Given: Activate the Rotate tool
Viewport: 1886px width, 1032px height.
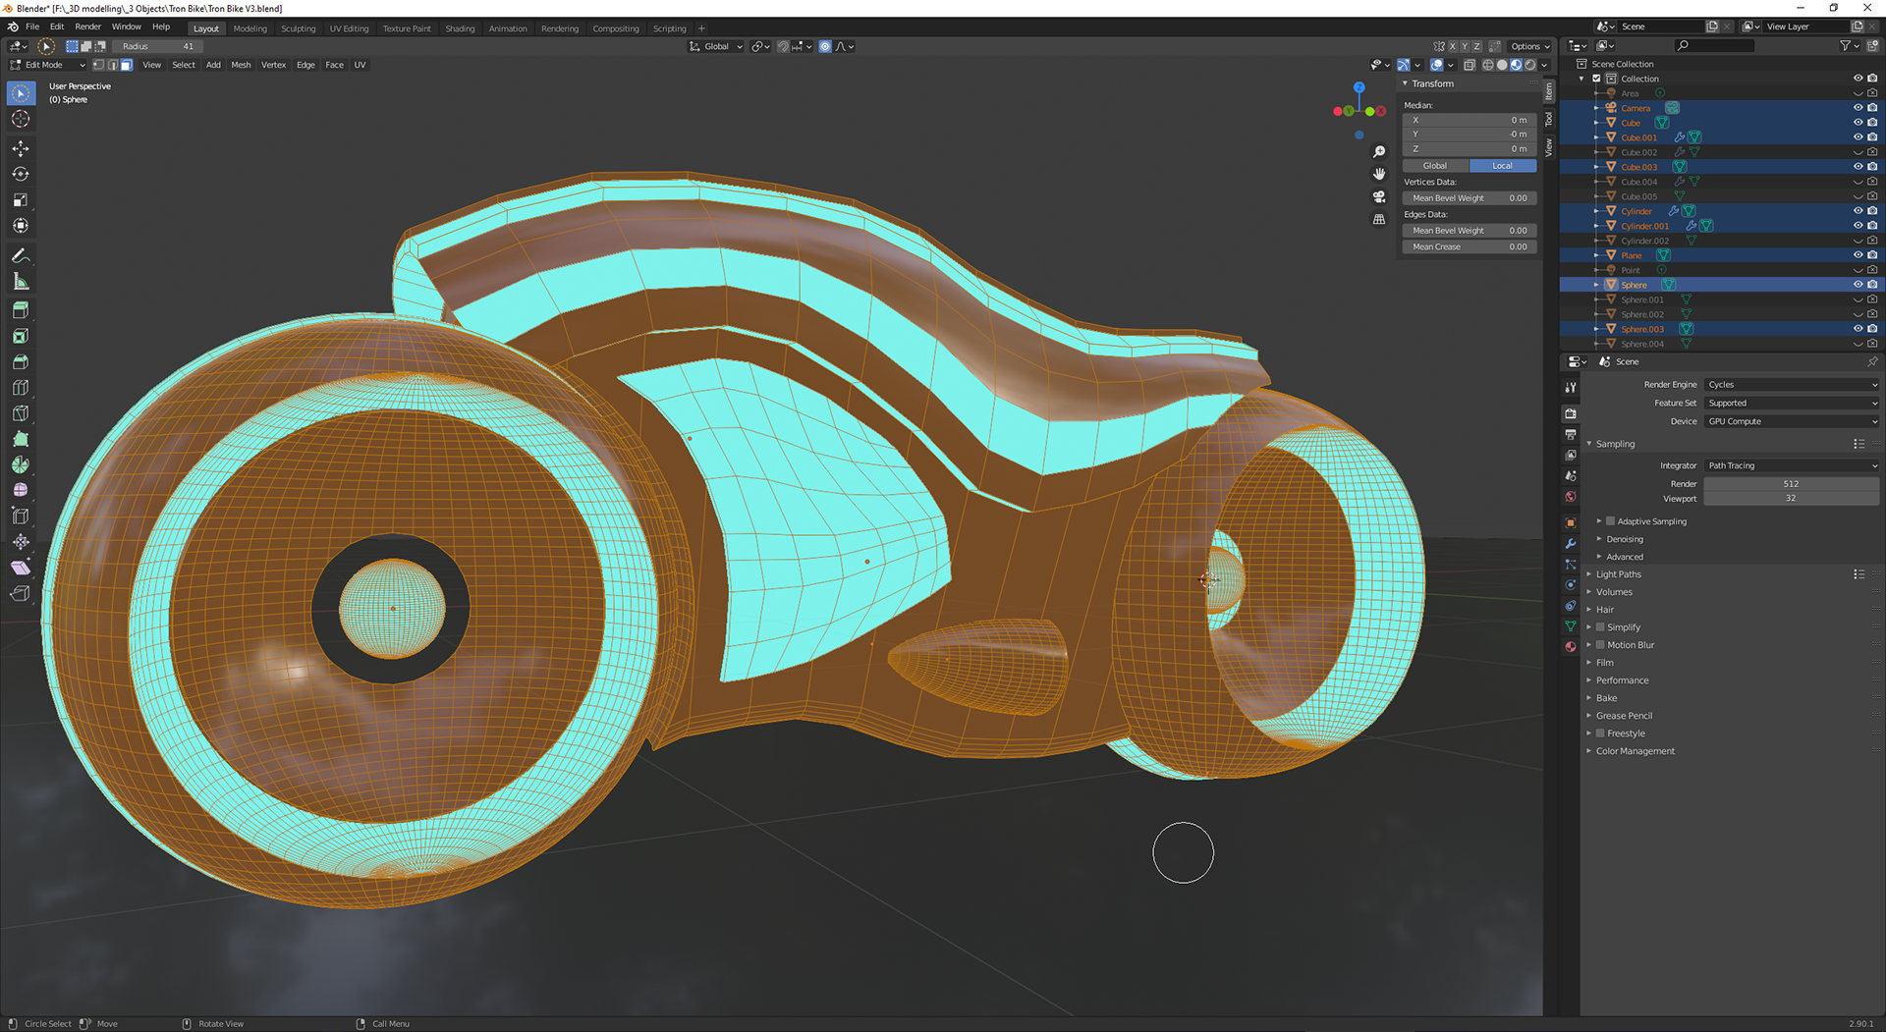Looking at the screenshot, I should coord(21,174).
